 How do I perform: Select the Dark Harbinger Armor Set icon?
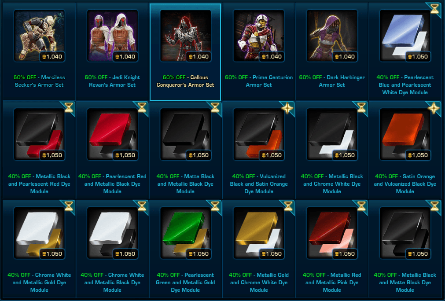coord(332,36)
